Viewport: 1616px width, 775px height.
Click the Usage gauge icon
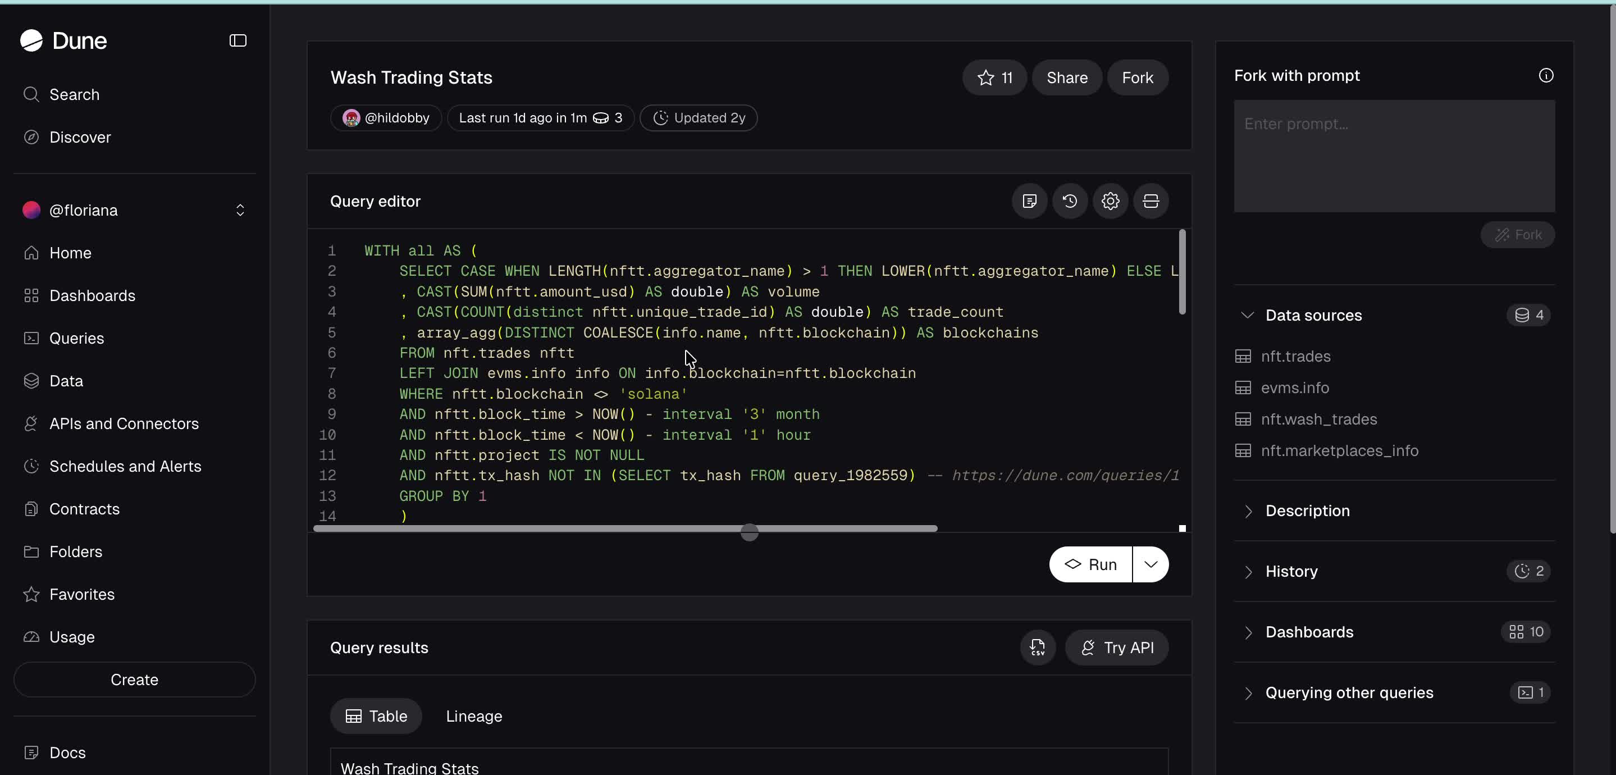tap(31, 637)
